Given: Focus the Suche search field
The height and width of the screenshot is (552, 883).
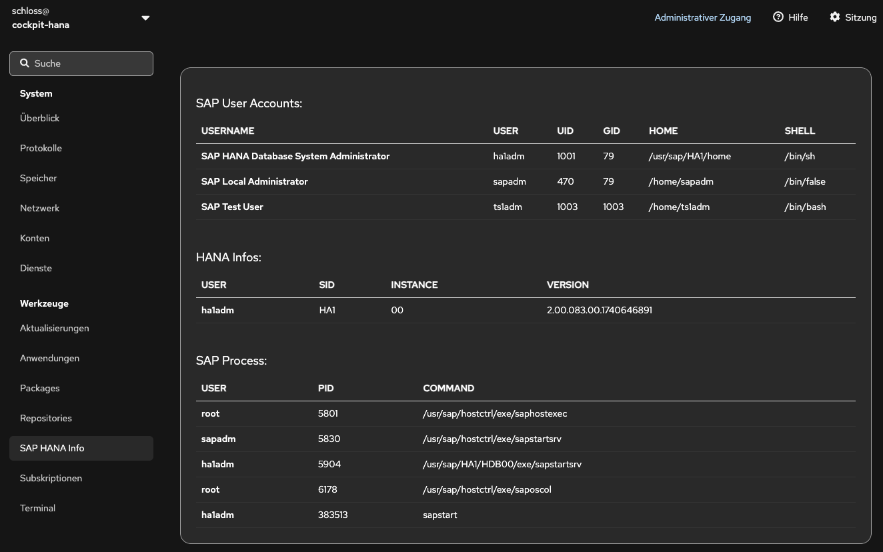Looking at the screenshot, I should click(81, 63).
